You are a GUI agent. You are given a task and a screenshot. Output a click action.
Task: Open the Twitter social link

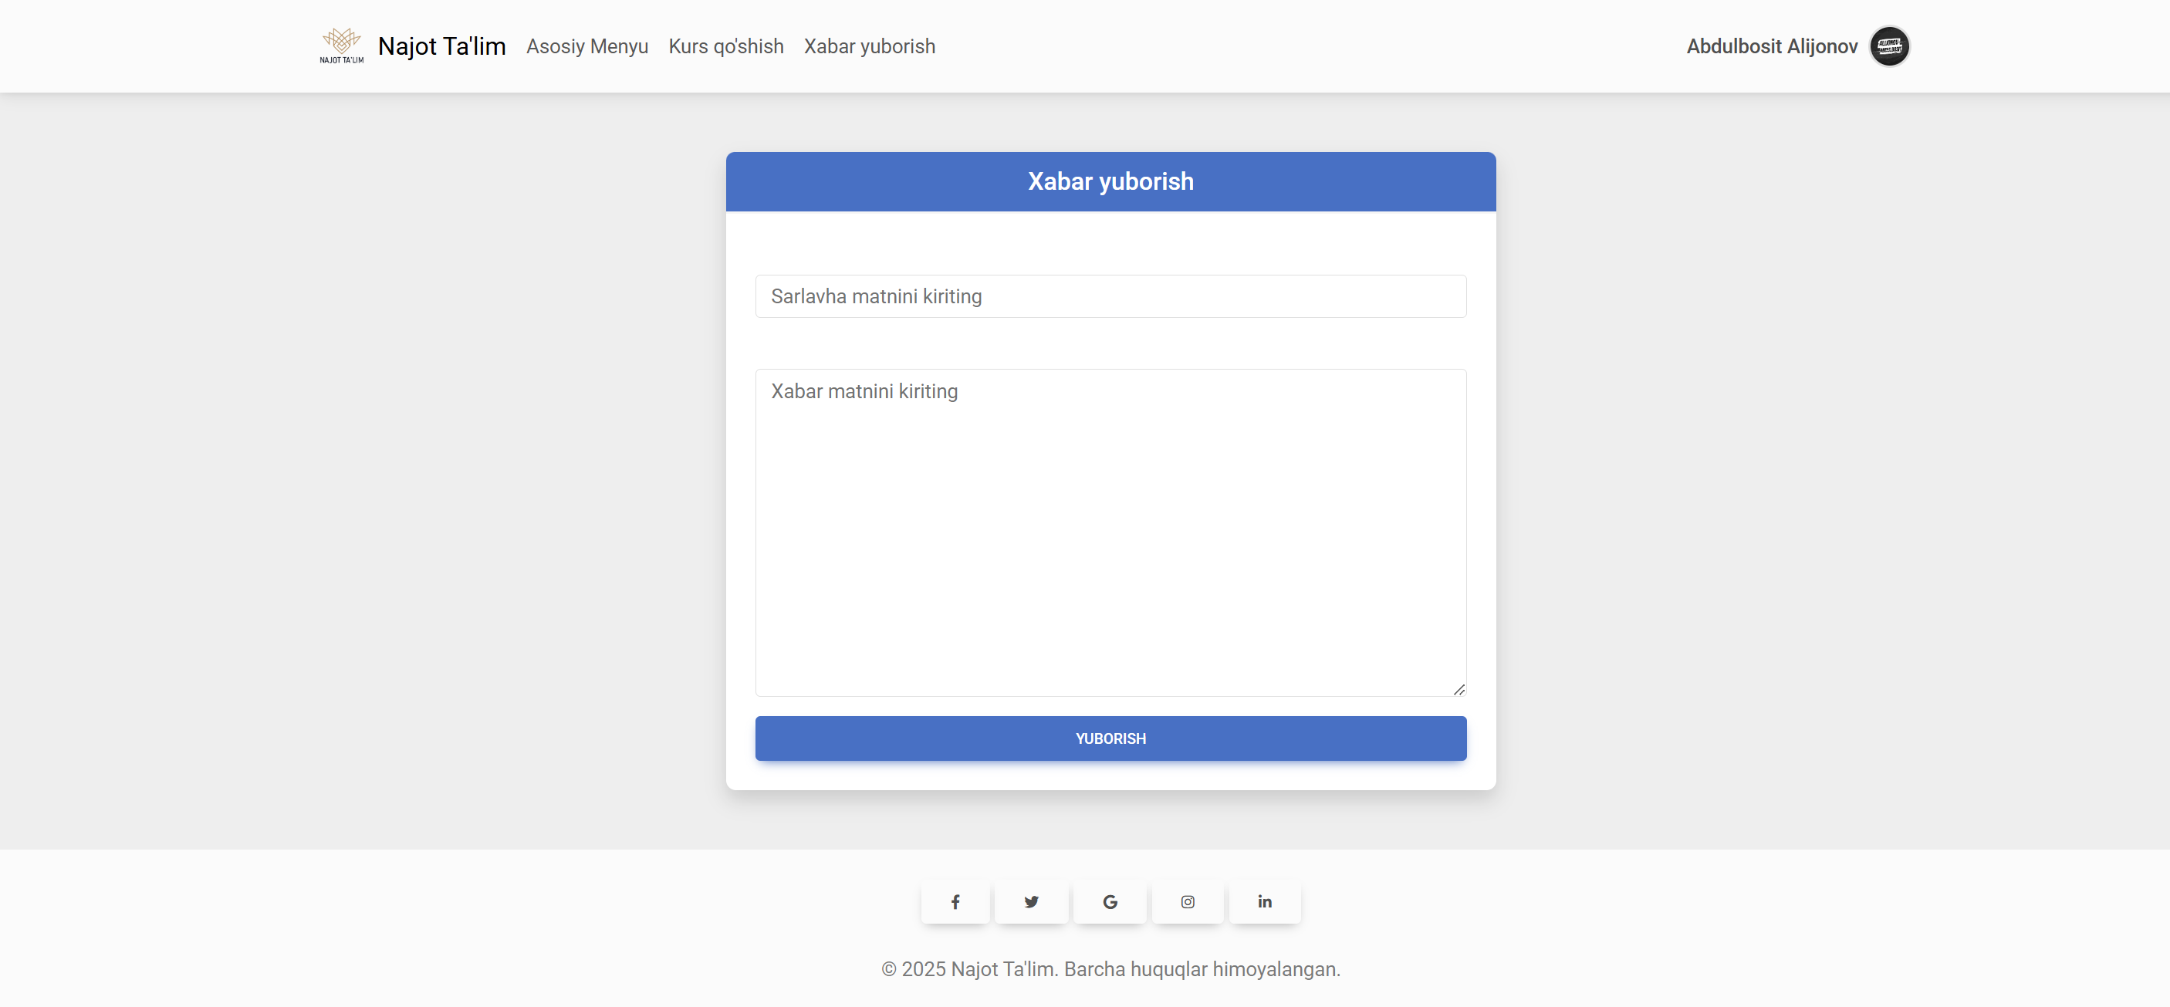click(x=1031, y=901)
